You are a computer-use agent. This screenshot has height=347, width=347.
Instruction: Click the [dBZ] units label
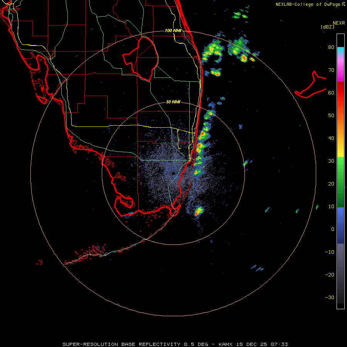point(327,27)
